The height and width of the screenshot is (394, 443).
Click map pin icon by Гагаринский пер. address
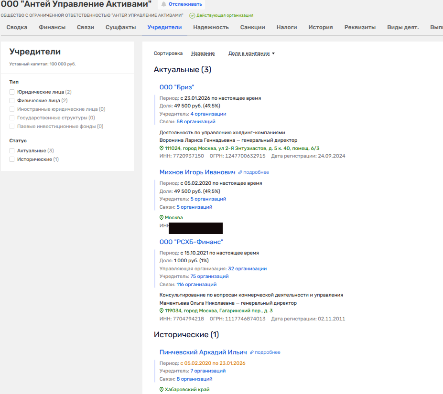click(x=162, y=311)
